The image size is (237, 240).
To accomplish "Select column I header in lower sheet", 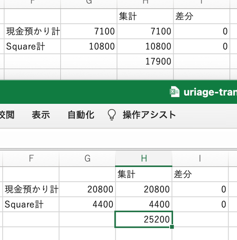I will (200, 158).
